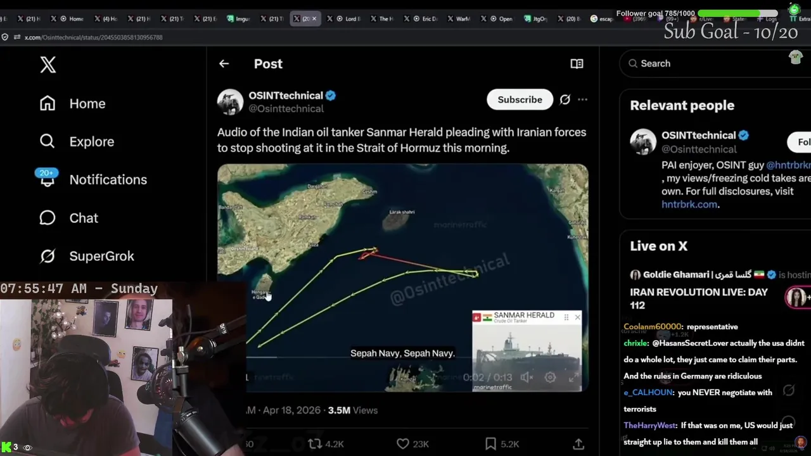The height and width of the screenshot is (456, 811).
Task: Switch to the Google escap browser tab
Action: pyautogui.click(x=601, y=19)
